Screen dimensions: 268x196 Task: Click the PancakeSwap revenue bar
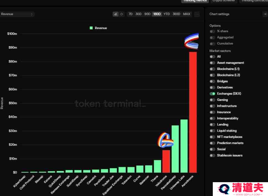[x=175, y=149]
